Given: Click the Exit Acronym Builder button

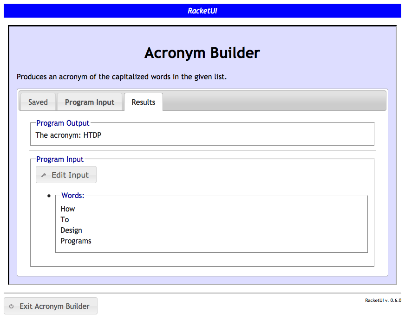Looking at the screenshot, I should (x=51, y=306).
